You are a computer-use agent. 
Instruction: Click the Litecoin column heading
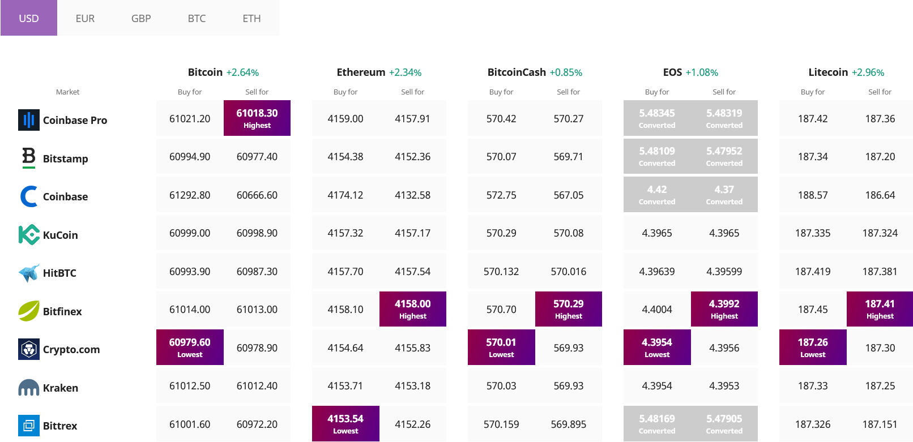click(828, 72)
